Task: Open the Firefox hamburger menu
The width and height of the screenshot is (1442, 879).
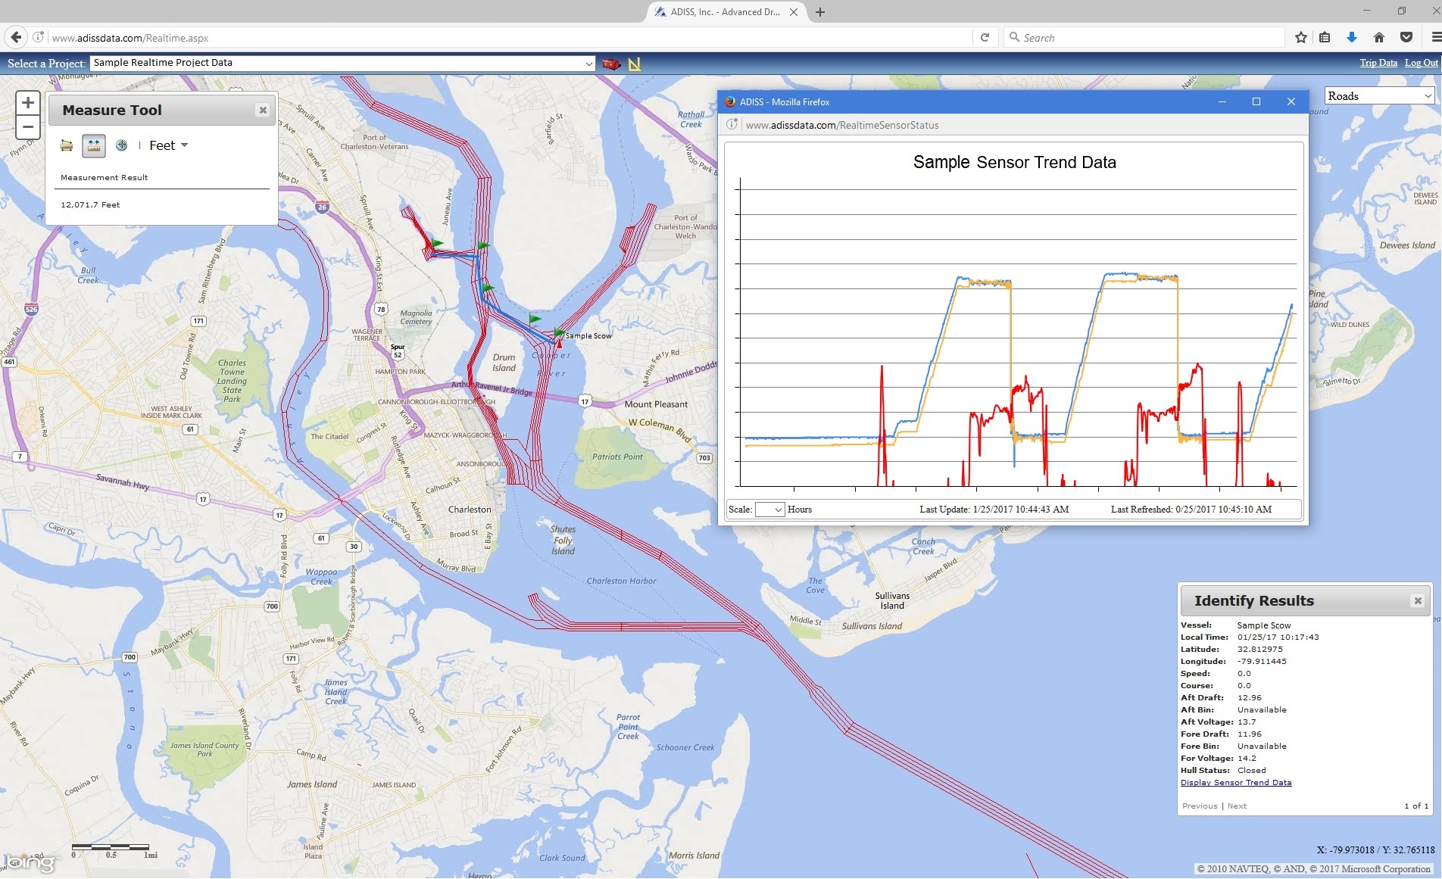Action: (x=1435, y=37)
